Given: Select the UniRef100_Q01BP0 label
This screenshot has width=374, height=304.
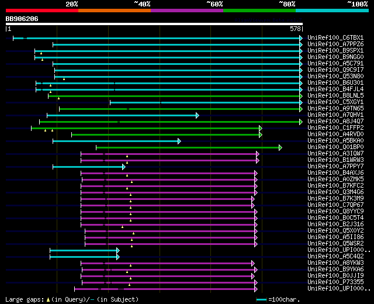Looking at the screenshot, I should point(335,147).
